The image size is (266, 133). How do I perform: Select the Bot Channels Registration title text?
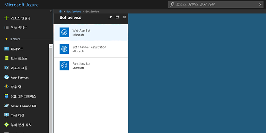coord(89,47)
